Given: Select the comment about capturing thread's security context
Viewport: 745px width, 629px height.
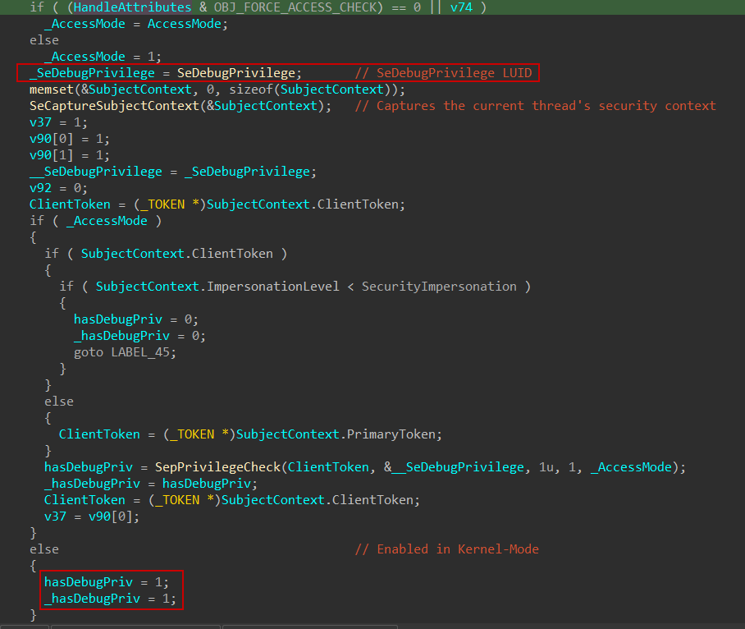Looking at the screenshot, I should (535, 106).
